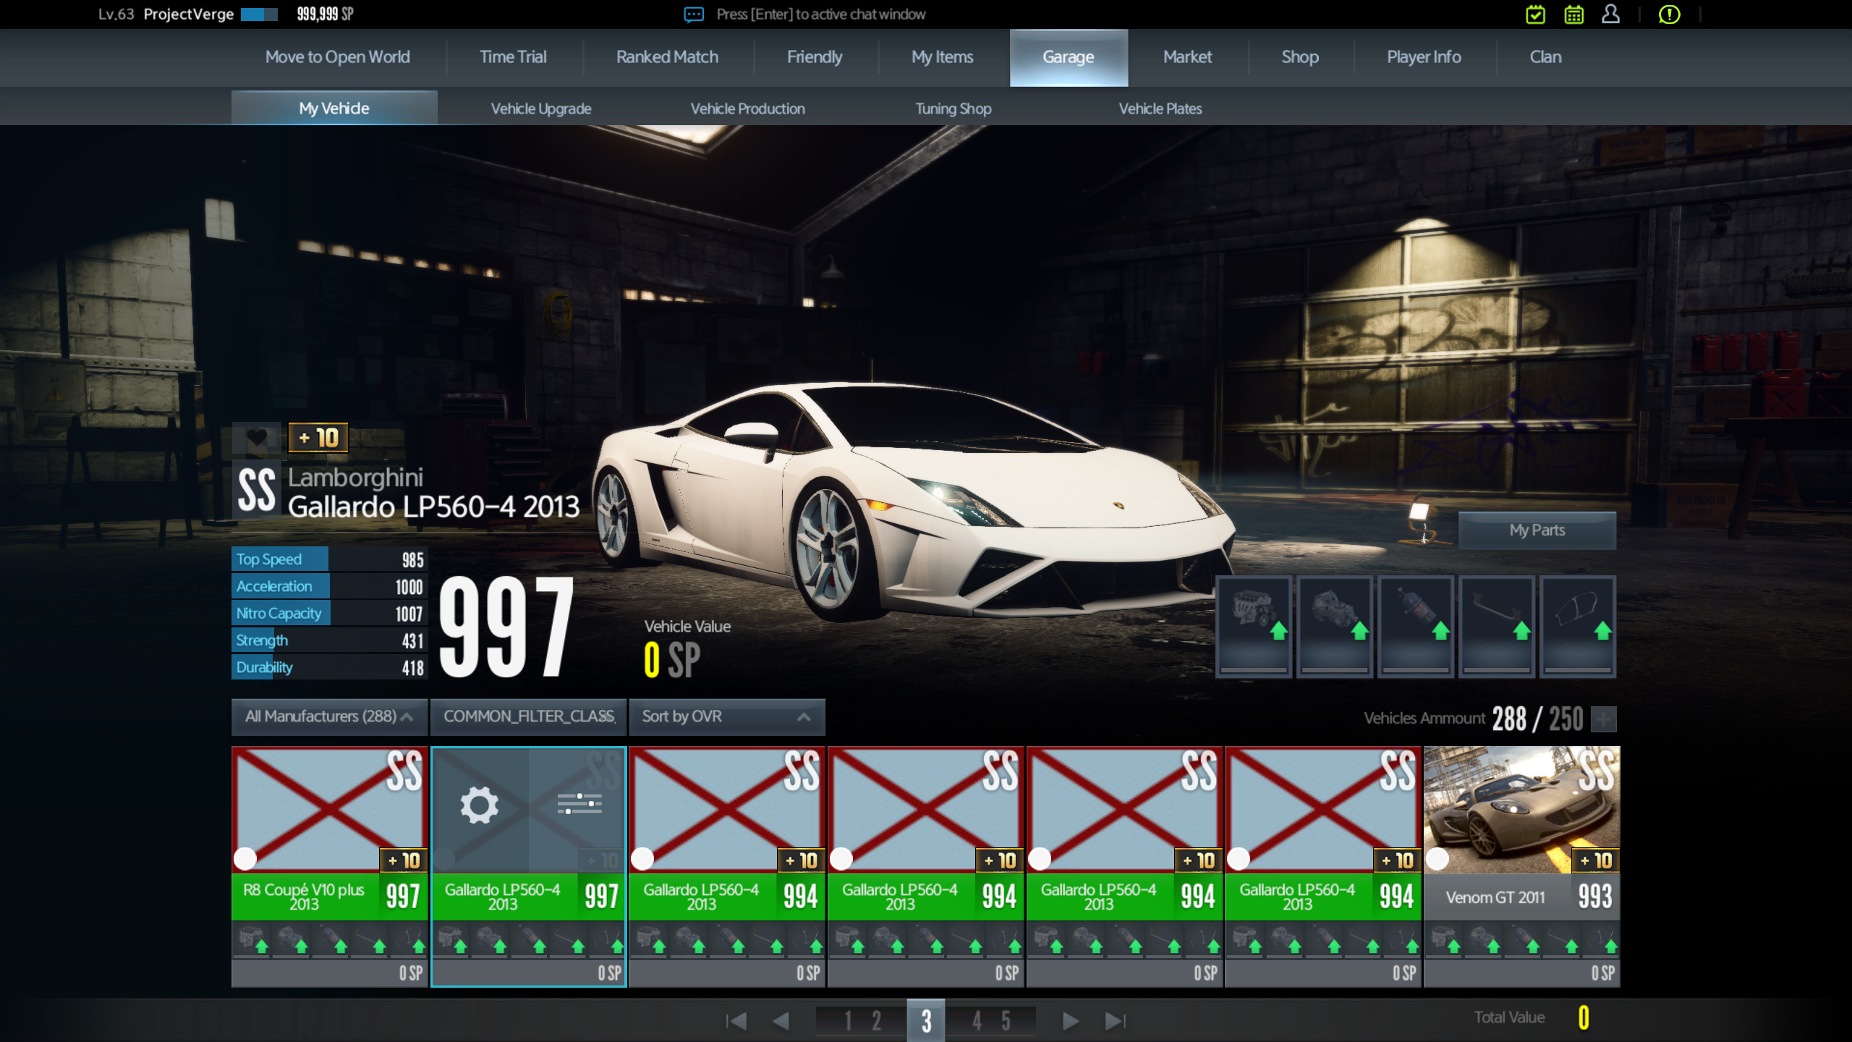Viewport: 1852px width, 1042px height.
Task: Open the Tuning Shop subtab
Action: [953, 109]
